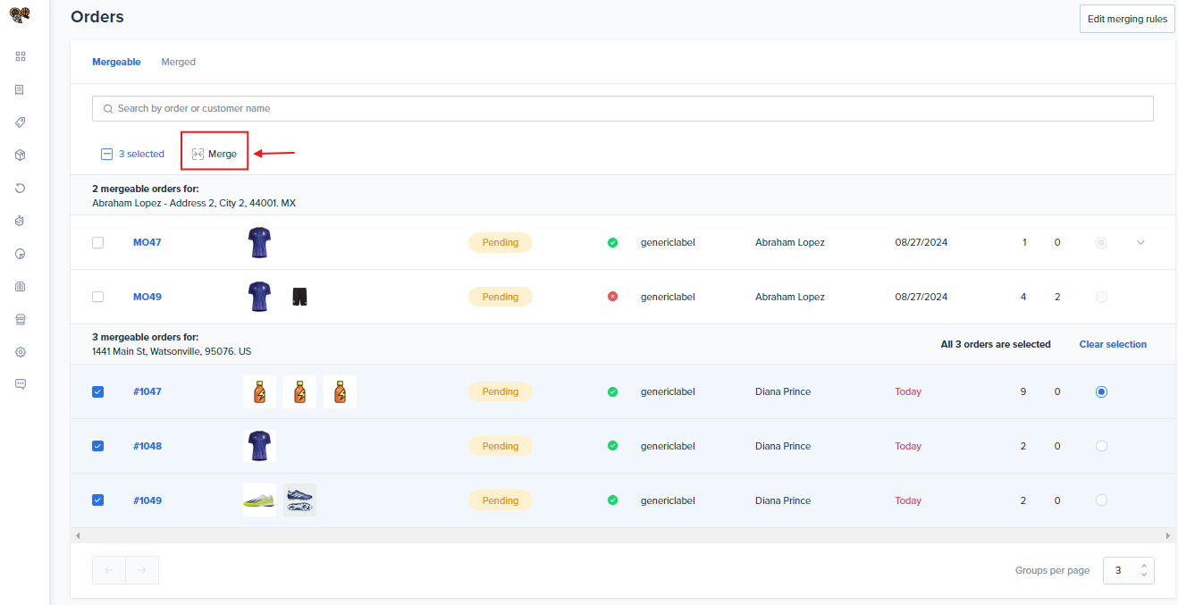Viewport: 1178px width, 605px height.
Task: Open the Groups per page selector
Action: click(x=1128, y=570)
